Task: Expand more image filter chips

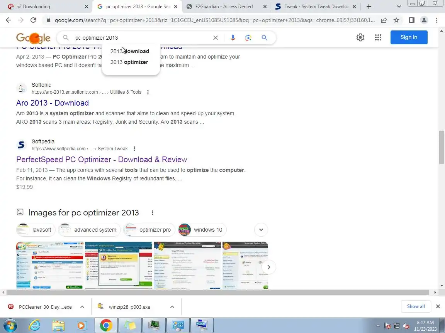Action: click(x=261, y=230)
